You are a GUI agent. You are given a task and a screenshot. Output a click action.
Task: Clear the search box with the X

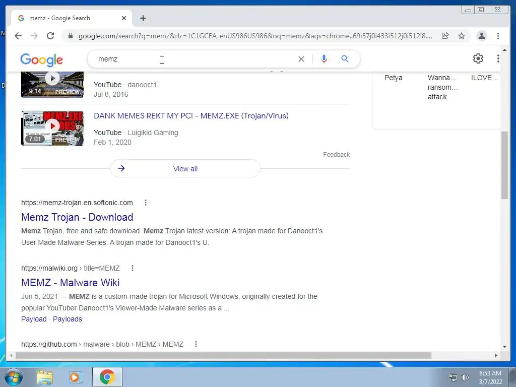(301, 59)
